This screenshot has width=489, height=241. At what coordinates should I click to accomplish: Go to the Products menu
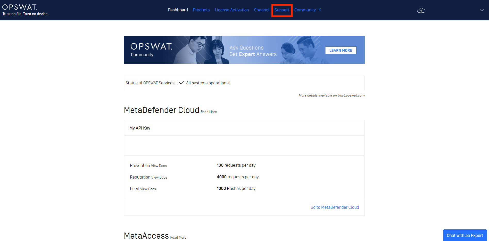[201, 10]
